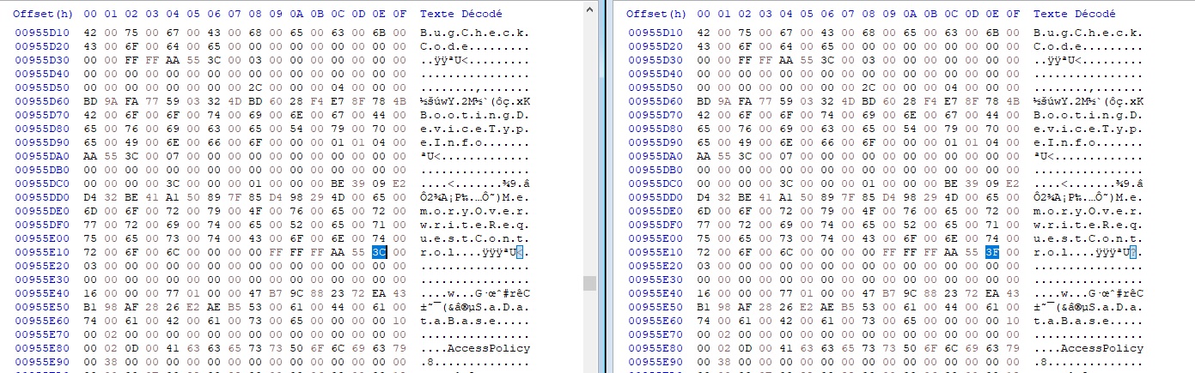Image resolution: width=1195 pixels, height=373 pixels.
Task: Select offset 00955D10 in the right pane
Action: click(655, 33)
